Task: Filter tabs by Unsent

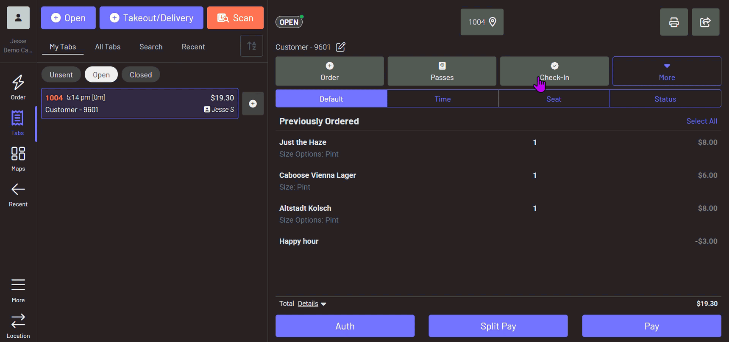Action: coord(61,75)
